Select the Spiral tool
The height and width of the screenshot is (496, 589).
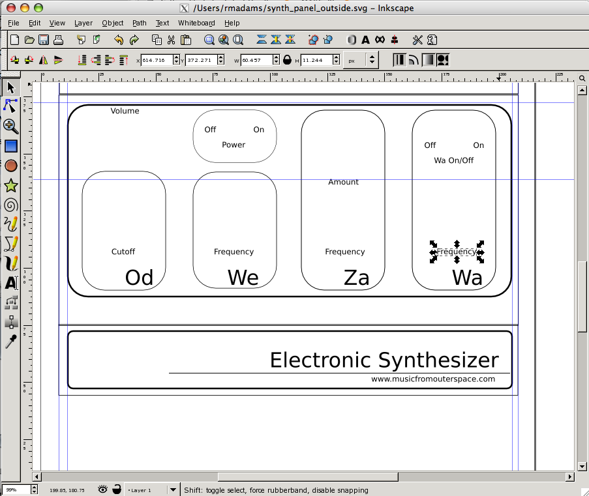10,205
